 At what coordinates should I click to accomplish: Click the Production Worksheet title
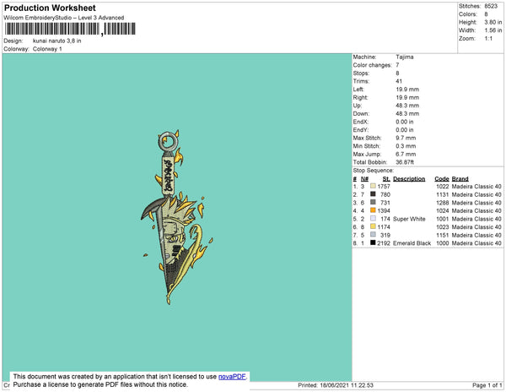coord(50,8)
